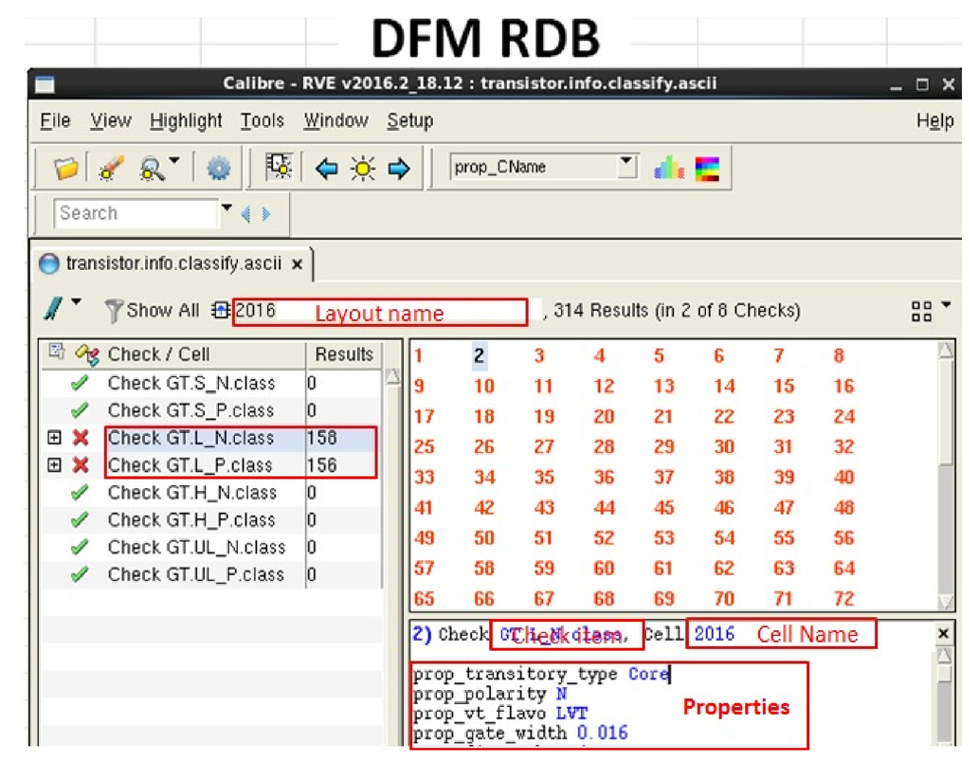
Task: Select the Check GT.UL_N.class row
Action: (x=211, y=547)
